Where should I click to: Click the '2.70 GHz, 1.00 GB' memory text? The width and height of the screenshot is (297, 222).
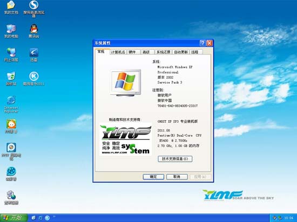click(178, 146)
